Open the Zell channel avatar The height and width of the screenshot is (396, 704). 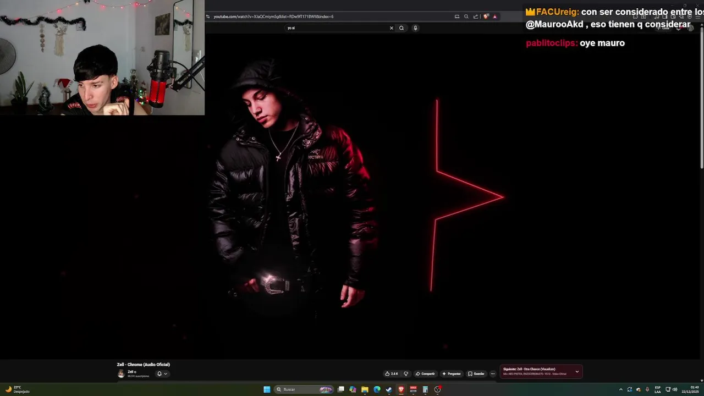(x=121, y=374)
